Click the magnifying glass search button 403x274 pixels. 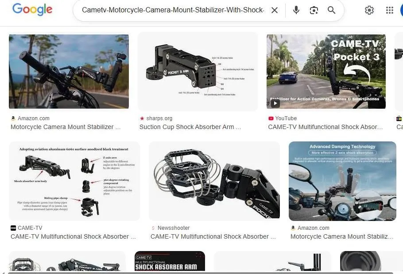click(x=331, y=10)
